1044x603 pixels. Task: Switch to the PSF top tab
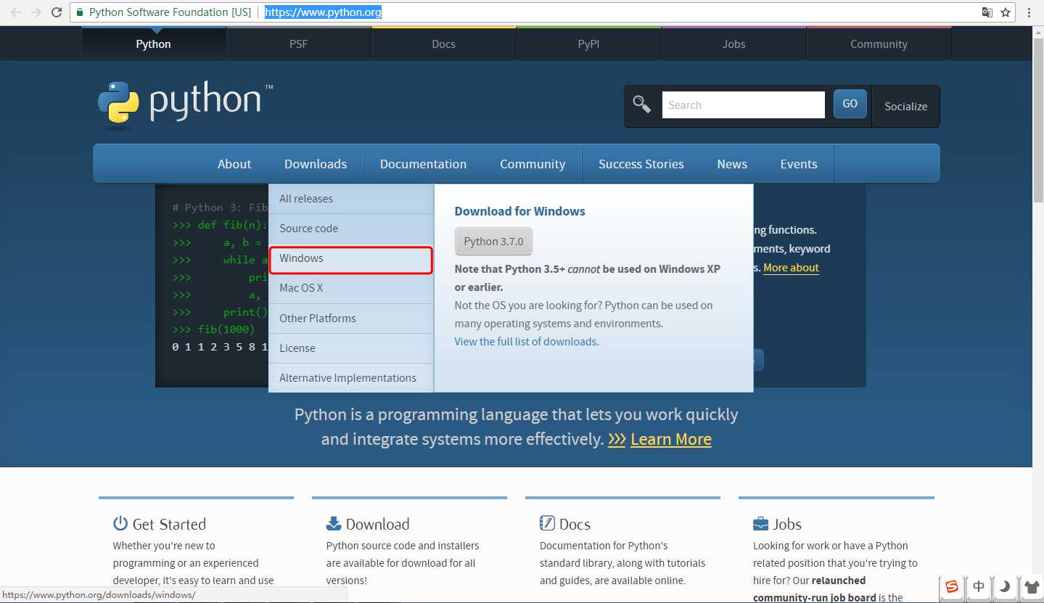pyautogui.click(x=299, y=44)
